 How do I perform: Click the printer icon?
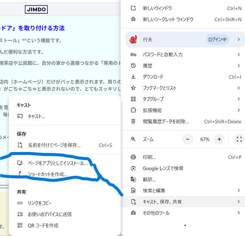tap(133, 157)
